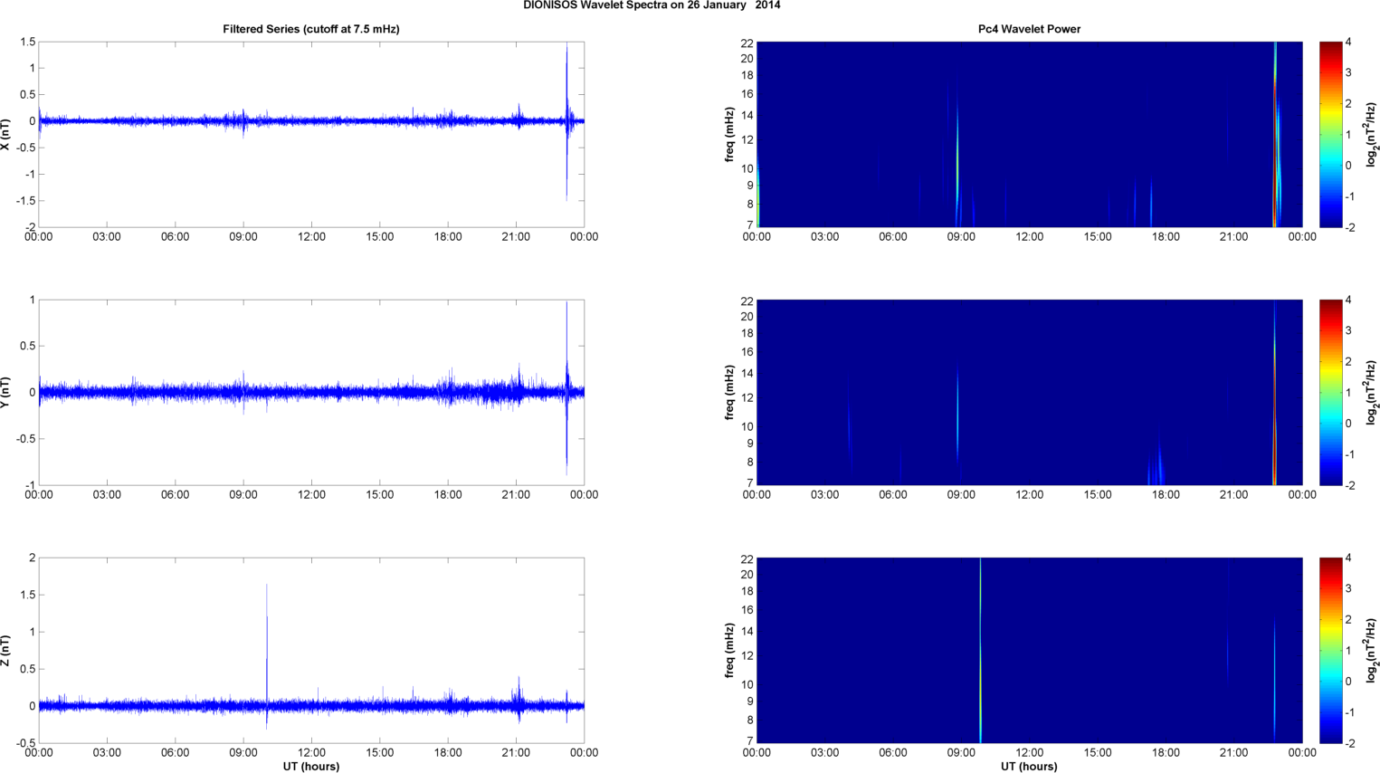The image size is (1380, 773).
Task: Click the '15:00' tick under the bottom spectrogram
Action: 1098,753
